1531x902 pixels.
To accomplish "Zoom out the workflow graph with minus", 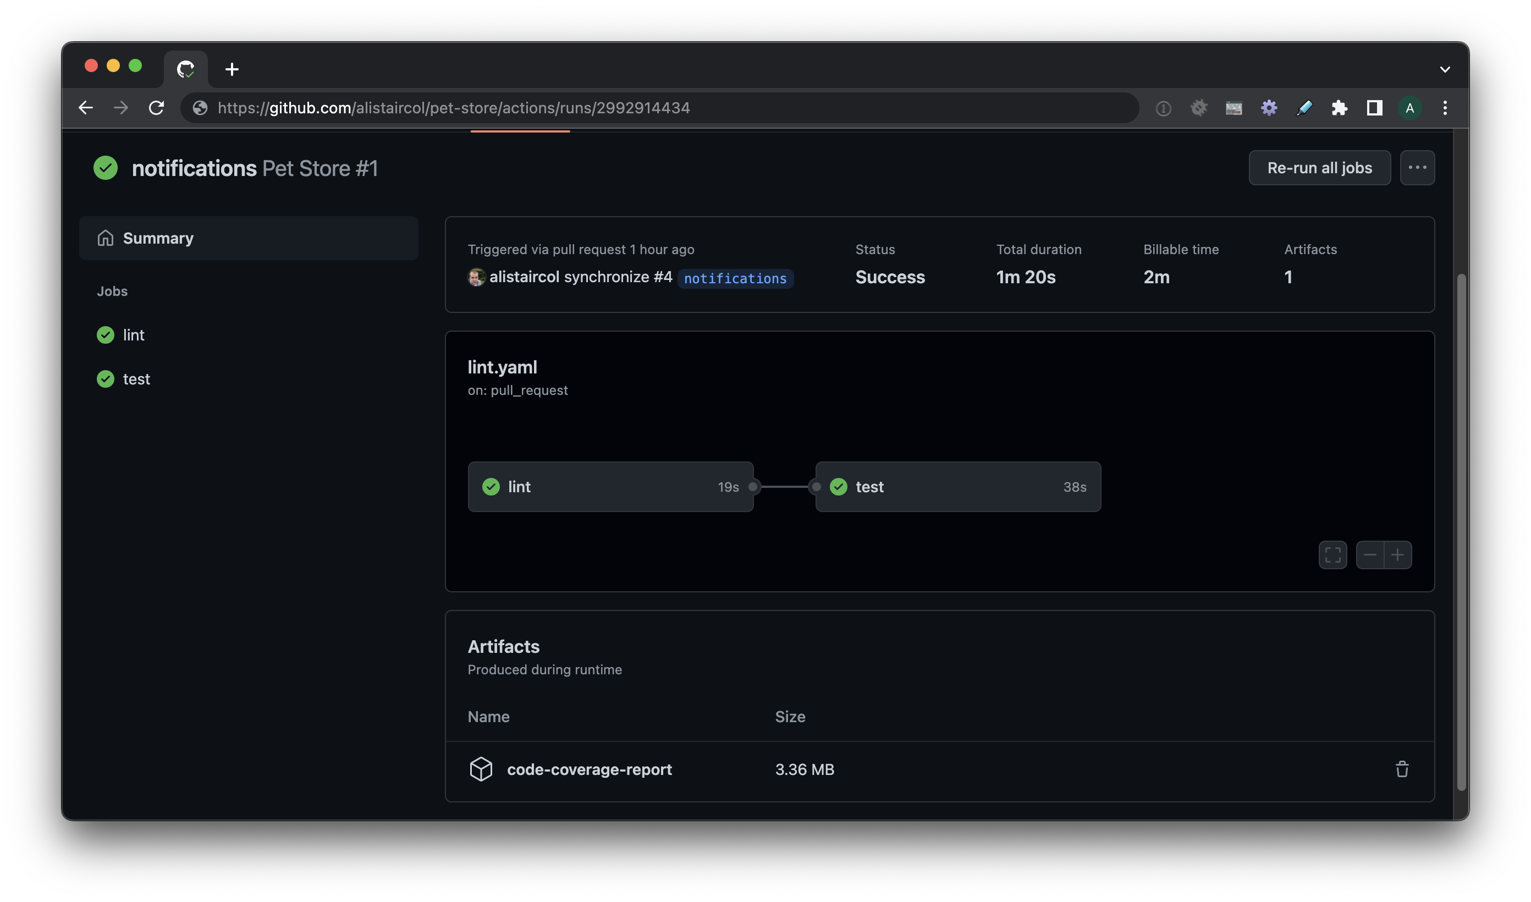I will (1369, 555).
